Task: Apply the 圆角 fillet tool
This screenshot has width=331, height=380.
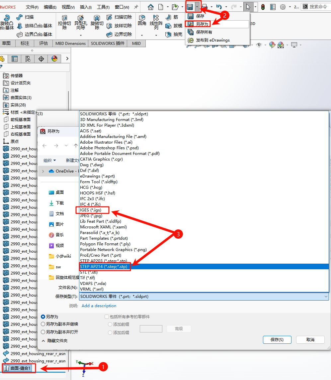Action: coord(142,21)
